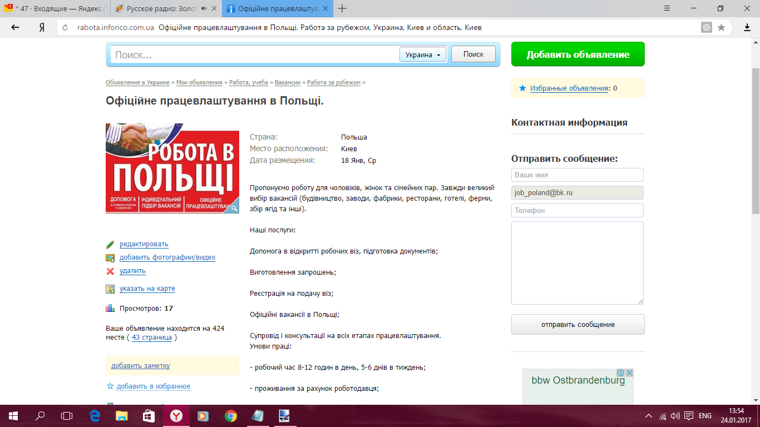Click the Телефон input field
The image size is (760, 427).
(x=578, y=210)
